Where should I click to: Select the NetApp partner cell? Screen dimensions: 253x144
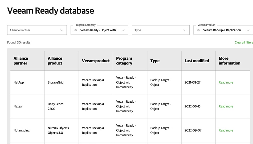pos(27,82)
